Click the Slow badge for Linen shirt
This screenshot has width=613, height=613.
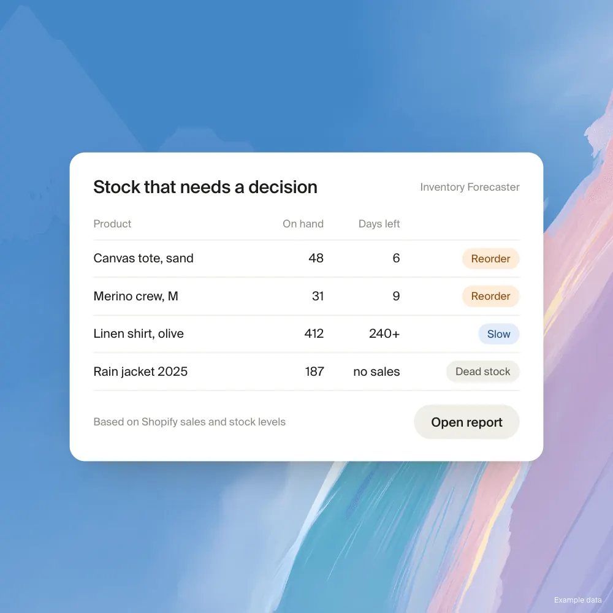point(498,334)
